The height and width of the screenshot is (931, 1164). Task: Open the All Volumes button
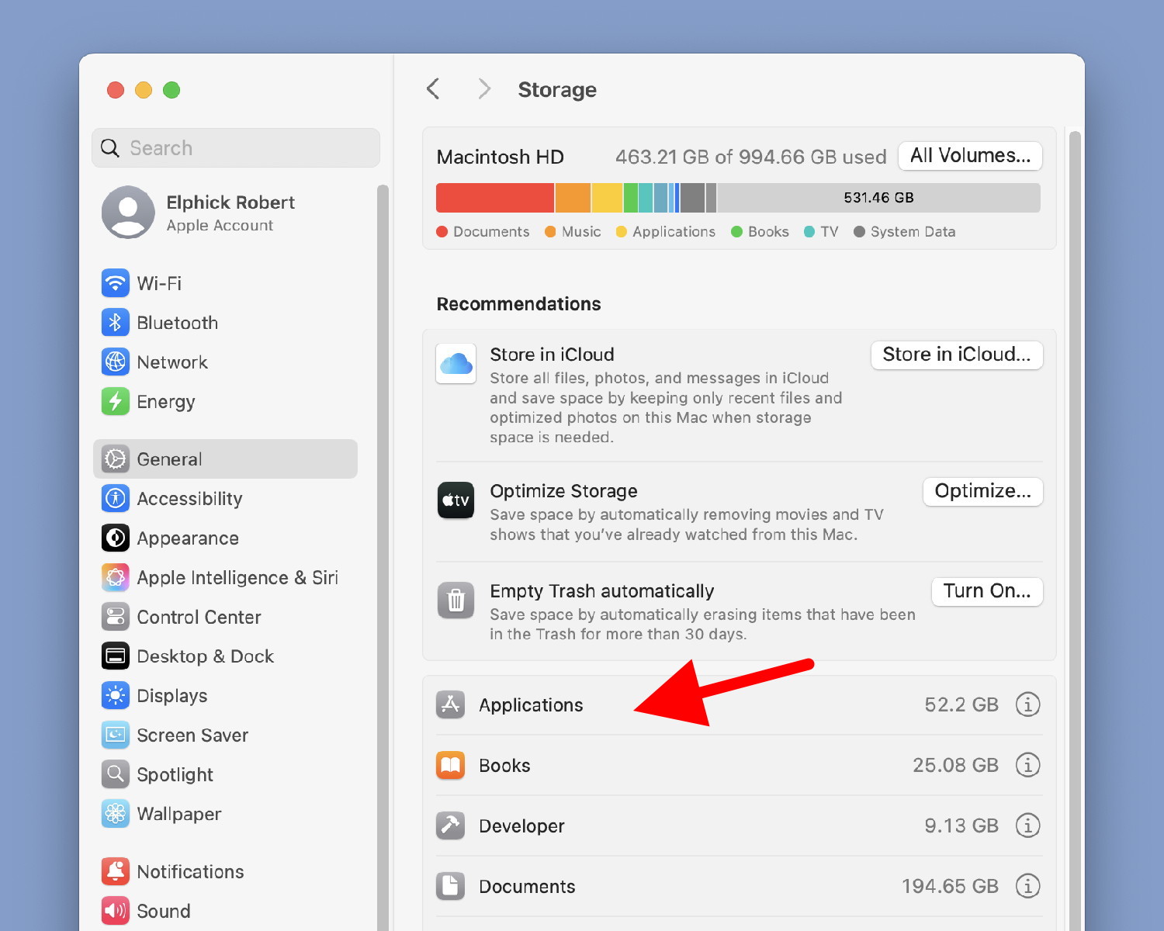pos(971,156)
